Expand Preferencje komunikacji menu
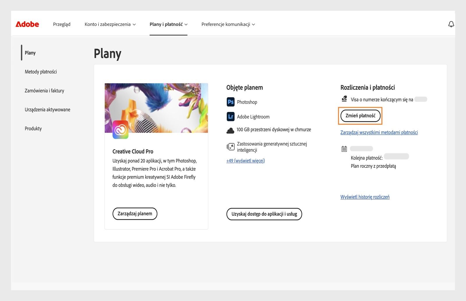466x301 pixels. (228, 24)
